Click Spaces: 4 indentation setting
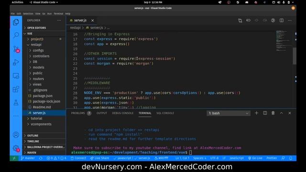Viewport: 306px width, 172px height. (200, 158)
